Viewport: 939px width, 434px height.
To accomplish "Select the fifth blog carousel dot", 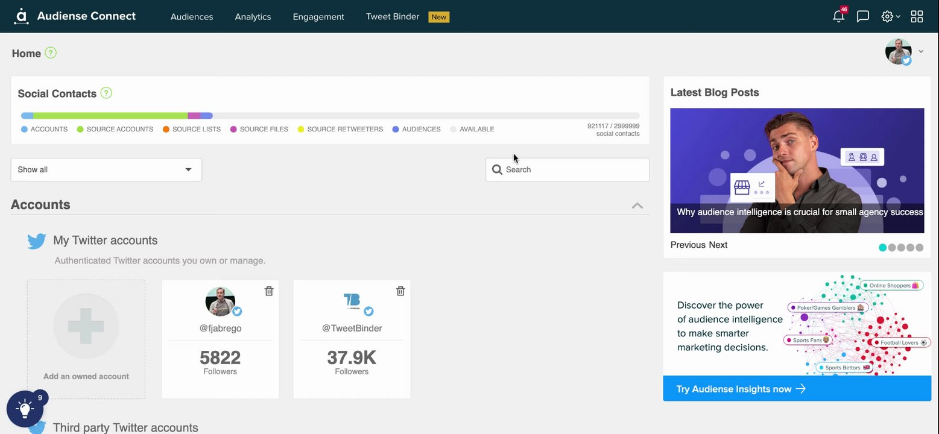I will pos(919,247).
